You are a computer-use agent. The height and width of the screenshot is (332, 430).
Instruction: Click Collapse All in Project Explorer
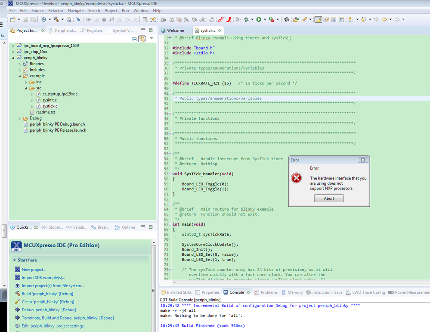134,39
